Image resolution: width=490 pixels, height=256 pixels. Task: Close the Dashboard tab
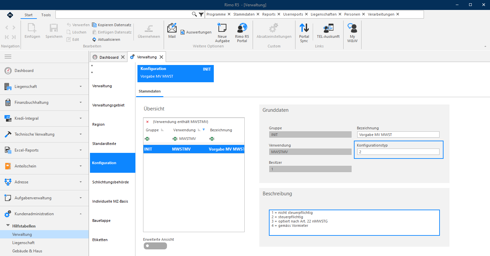(x=122, y=57)
